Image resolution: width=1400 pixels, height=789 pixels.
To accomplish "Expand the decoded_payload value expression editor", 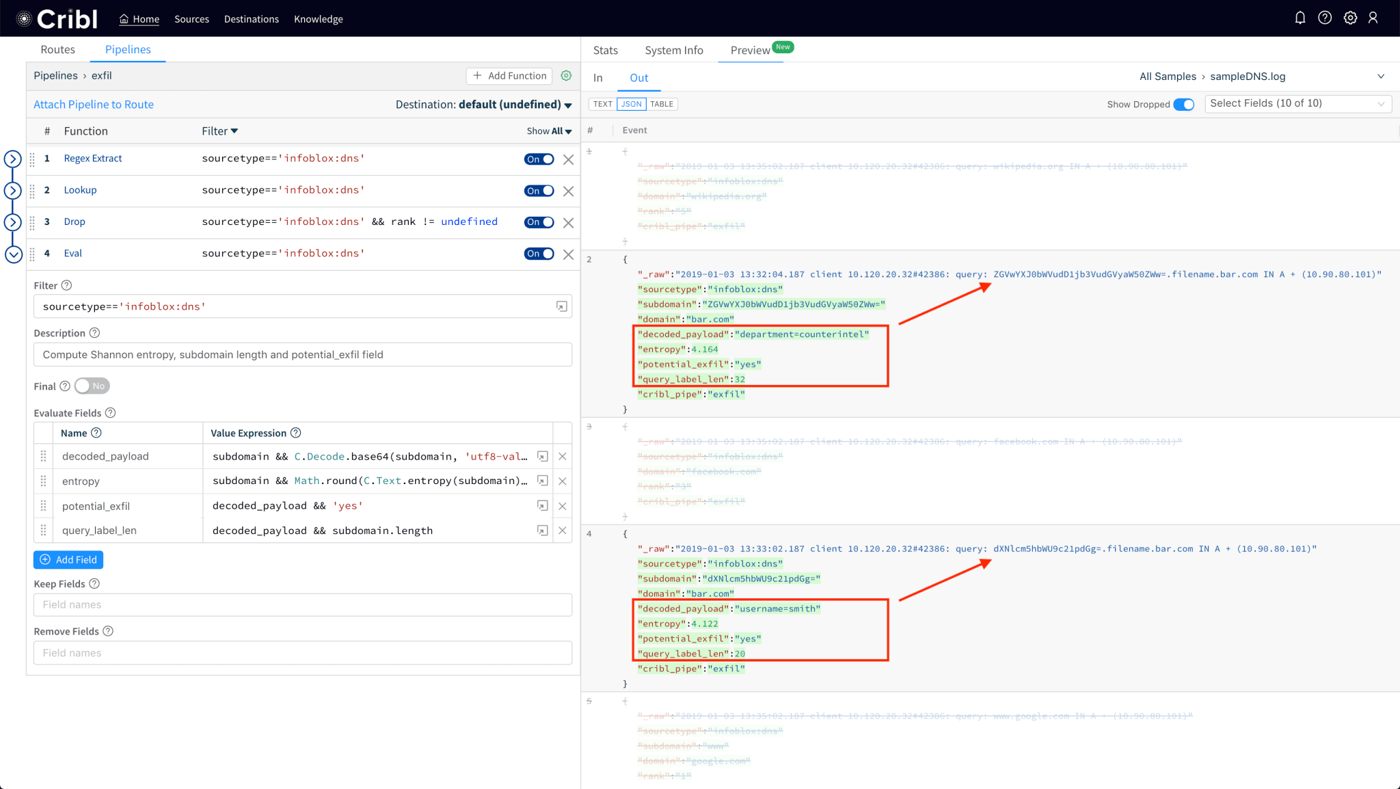I will point(542,457).
